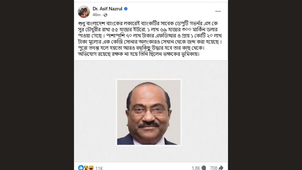The image size is (302, 170).
Task: Click the comment speech bubble icon
Action: 204,168
